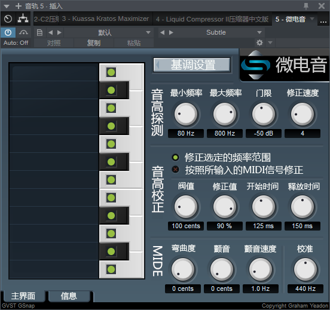330x310 pixels.
Task: Toggle the first black key note LED
Action: 111,90
